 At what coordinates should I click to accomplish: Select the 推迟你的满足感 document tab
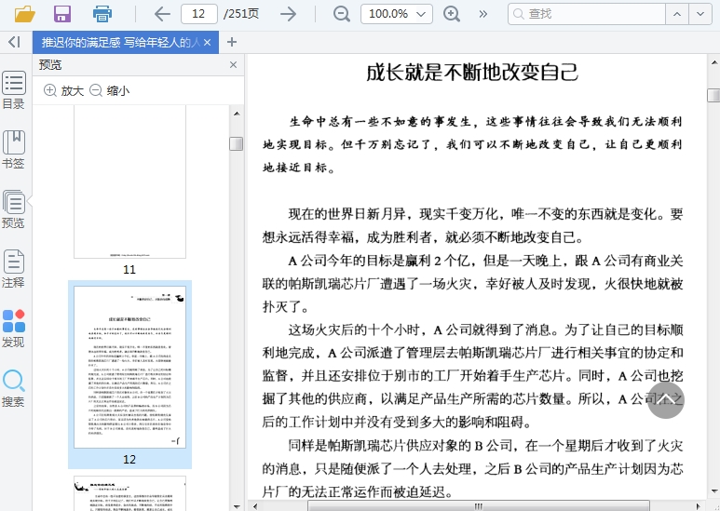(119, 43)
